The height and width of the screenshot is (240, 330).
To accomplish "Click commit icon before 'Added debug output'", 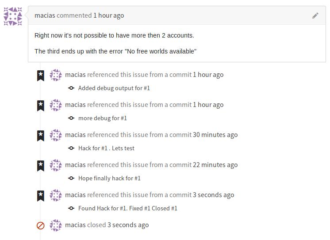I will (71, 88).
